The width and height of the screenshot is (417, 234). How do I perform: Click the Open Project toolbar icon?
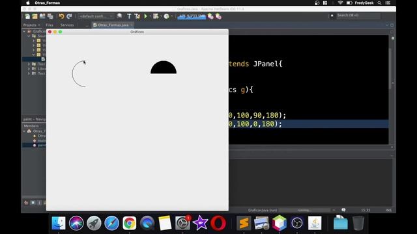pos(42,16)
